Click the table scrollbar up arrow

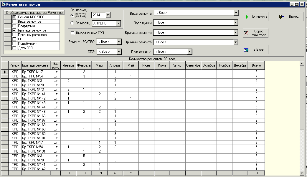[302, 64]
